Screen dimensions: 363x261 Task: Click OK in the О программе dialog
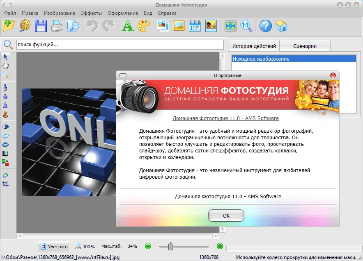point(226,216)
